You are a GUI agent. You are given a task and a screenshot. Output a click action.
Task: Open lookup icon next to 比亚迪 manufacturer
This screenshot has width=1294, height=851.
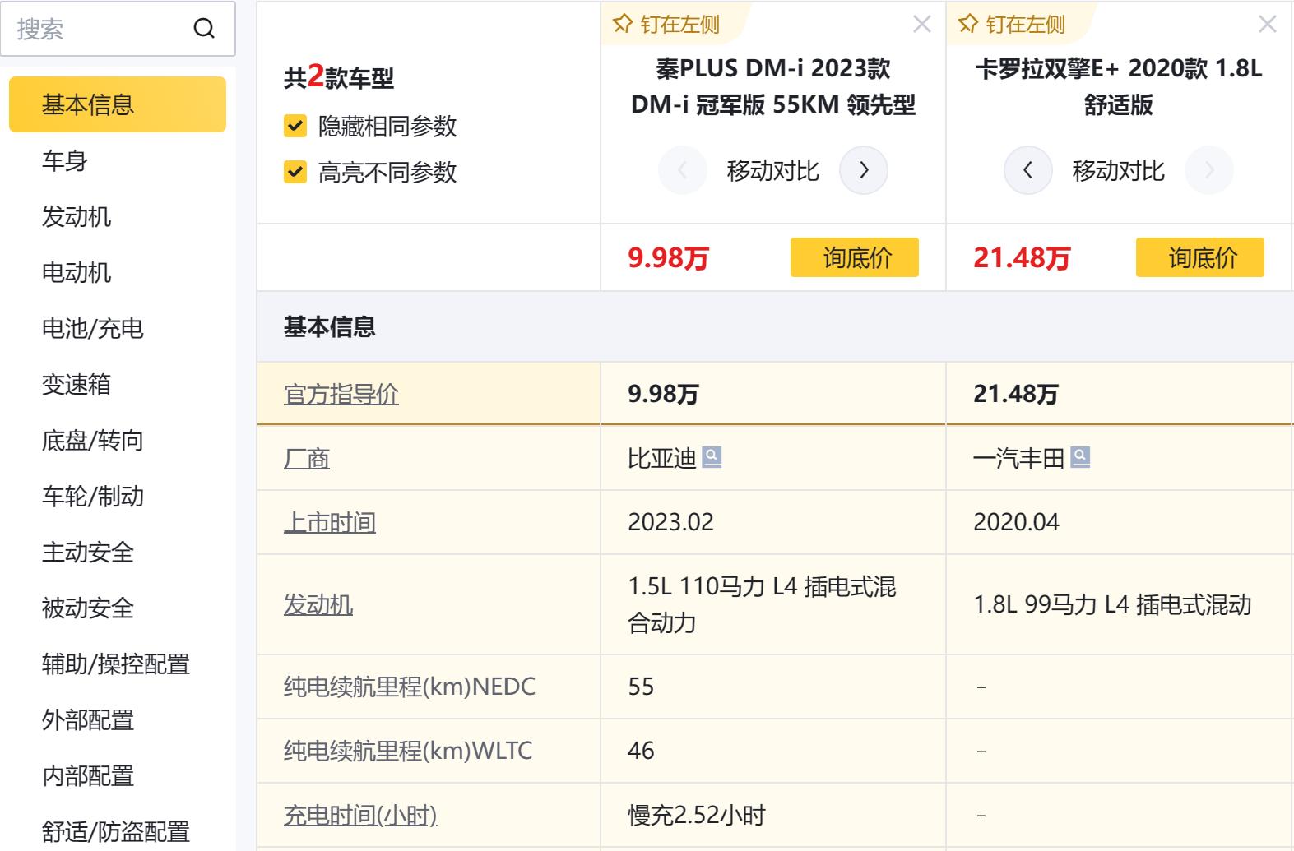tap(712, 456)
